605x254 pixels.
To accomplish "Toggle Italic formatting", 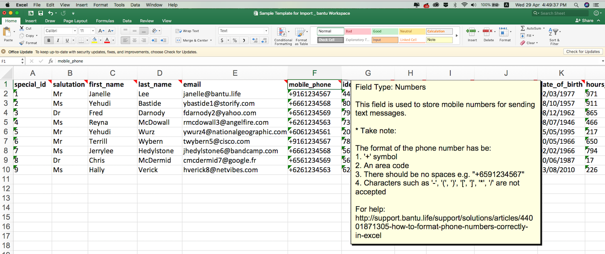I will 58,40.
